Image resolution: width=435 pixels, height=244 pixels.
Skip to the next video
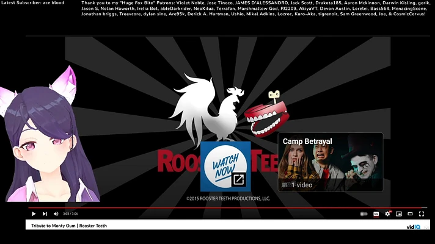point(45,213)
